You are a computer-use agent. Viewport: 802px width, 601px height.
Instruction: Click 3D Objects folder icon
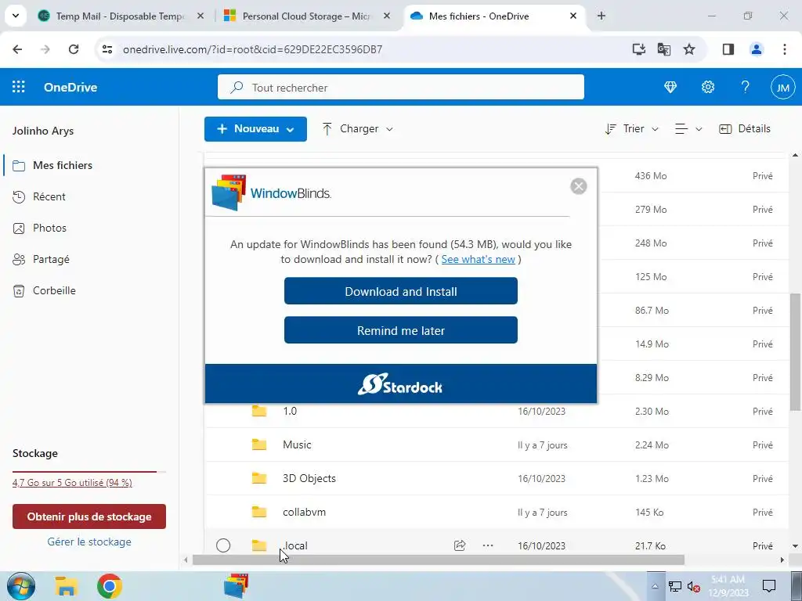[259, 478]
